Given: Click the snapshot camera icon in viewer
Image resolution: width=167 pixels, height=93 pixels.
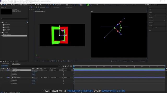Looking at the screenshot, I should point(69,61).
